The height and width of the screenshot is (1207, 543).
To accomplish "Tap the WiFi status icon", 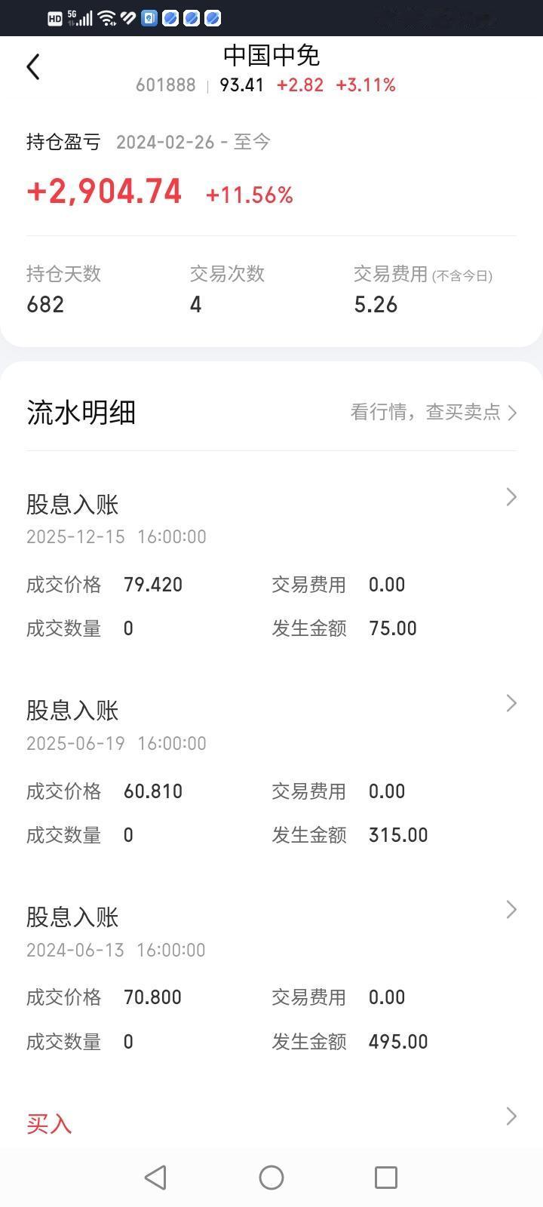I will tap(107, 17).
